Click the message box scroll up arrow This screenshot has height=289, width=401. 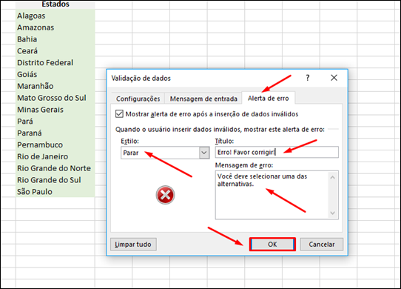332,177
